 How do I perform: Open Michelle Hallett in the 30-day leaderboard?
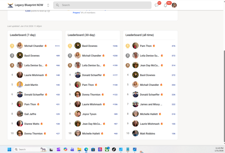[91, 134]
